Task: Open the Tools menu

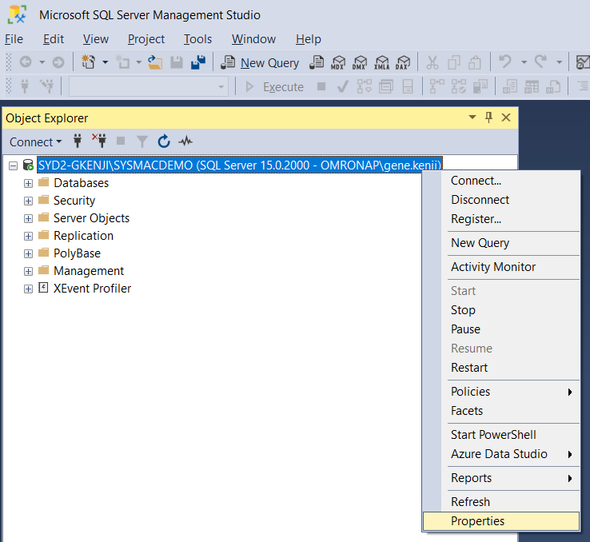Action: (x=197, y=39)
